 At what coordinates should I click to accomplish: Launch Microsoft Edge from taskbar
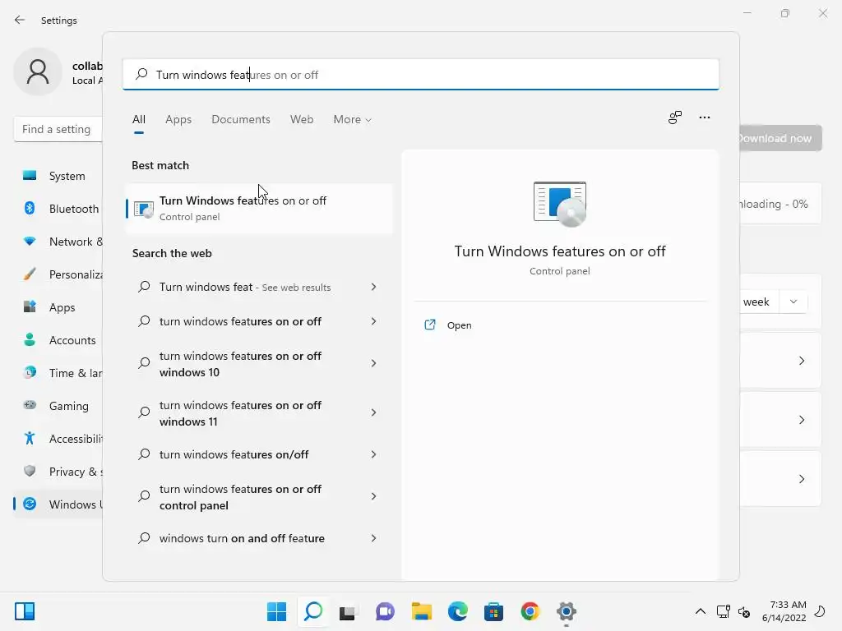457,611
